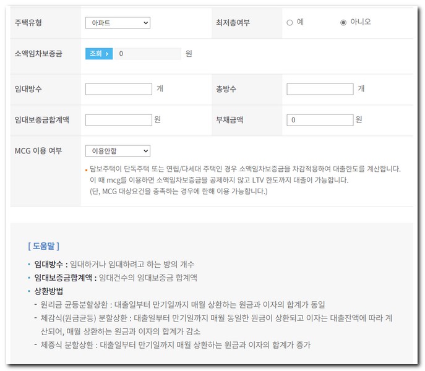
Task: Click the 부채금액 row label
Action: click(230, 119)
